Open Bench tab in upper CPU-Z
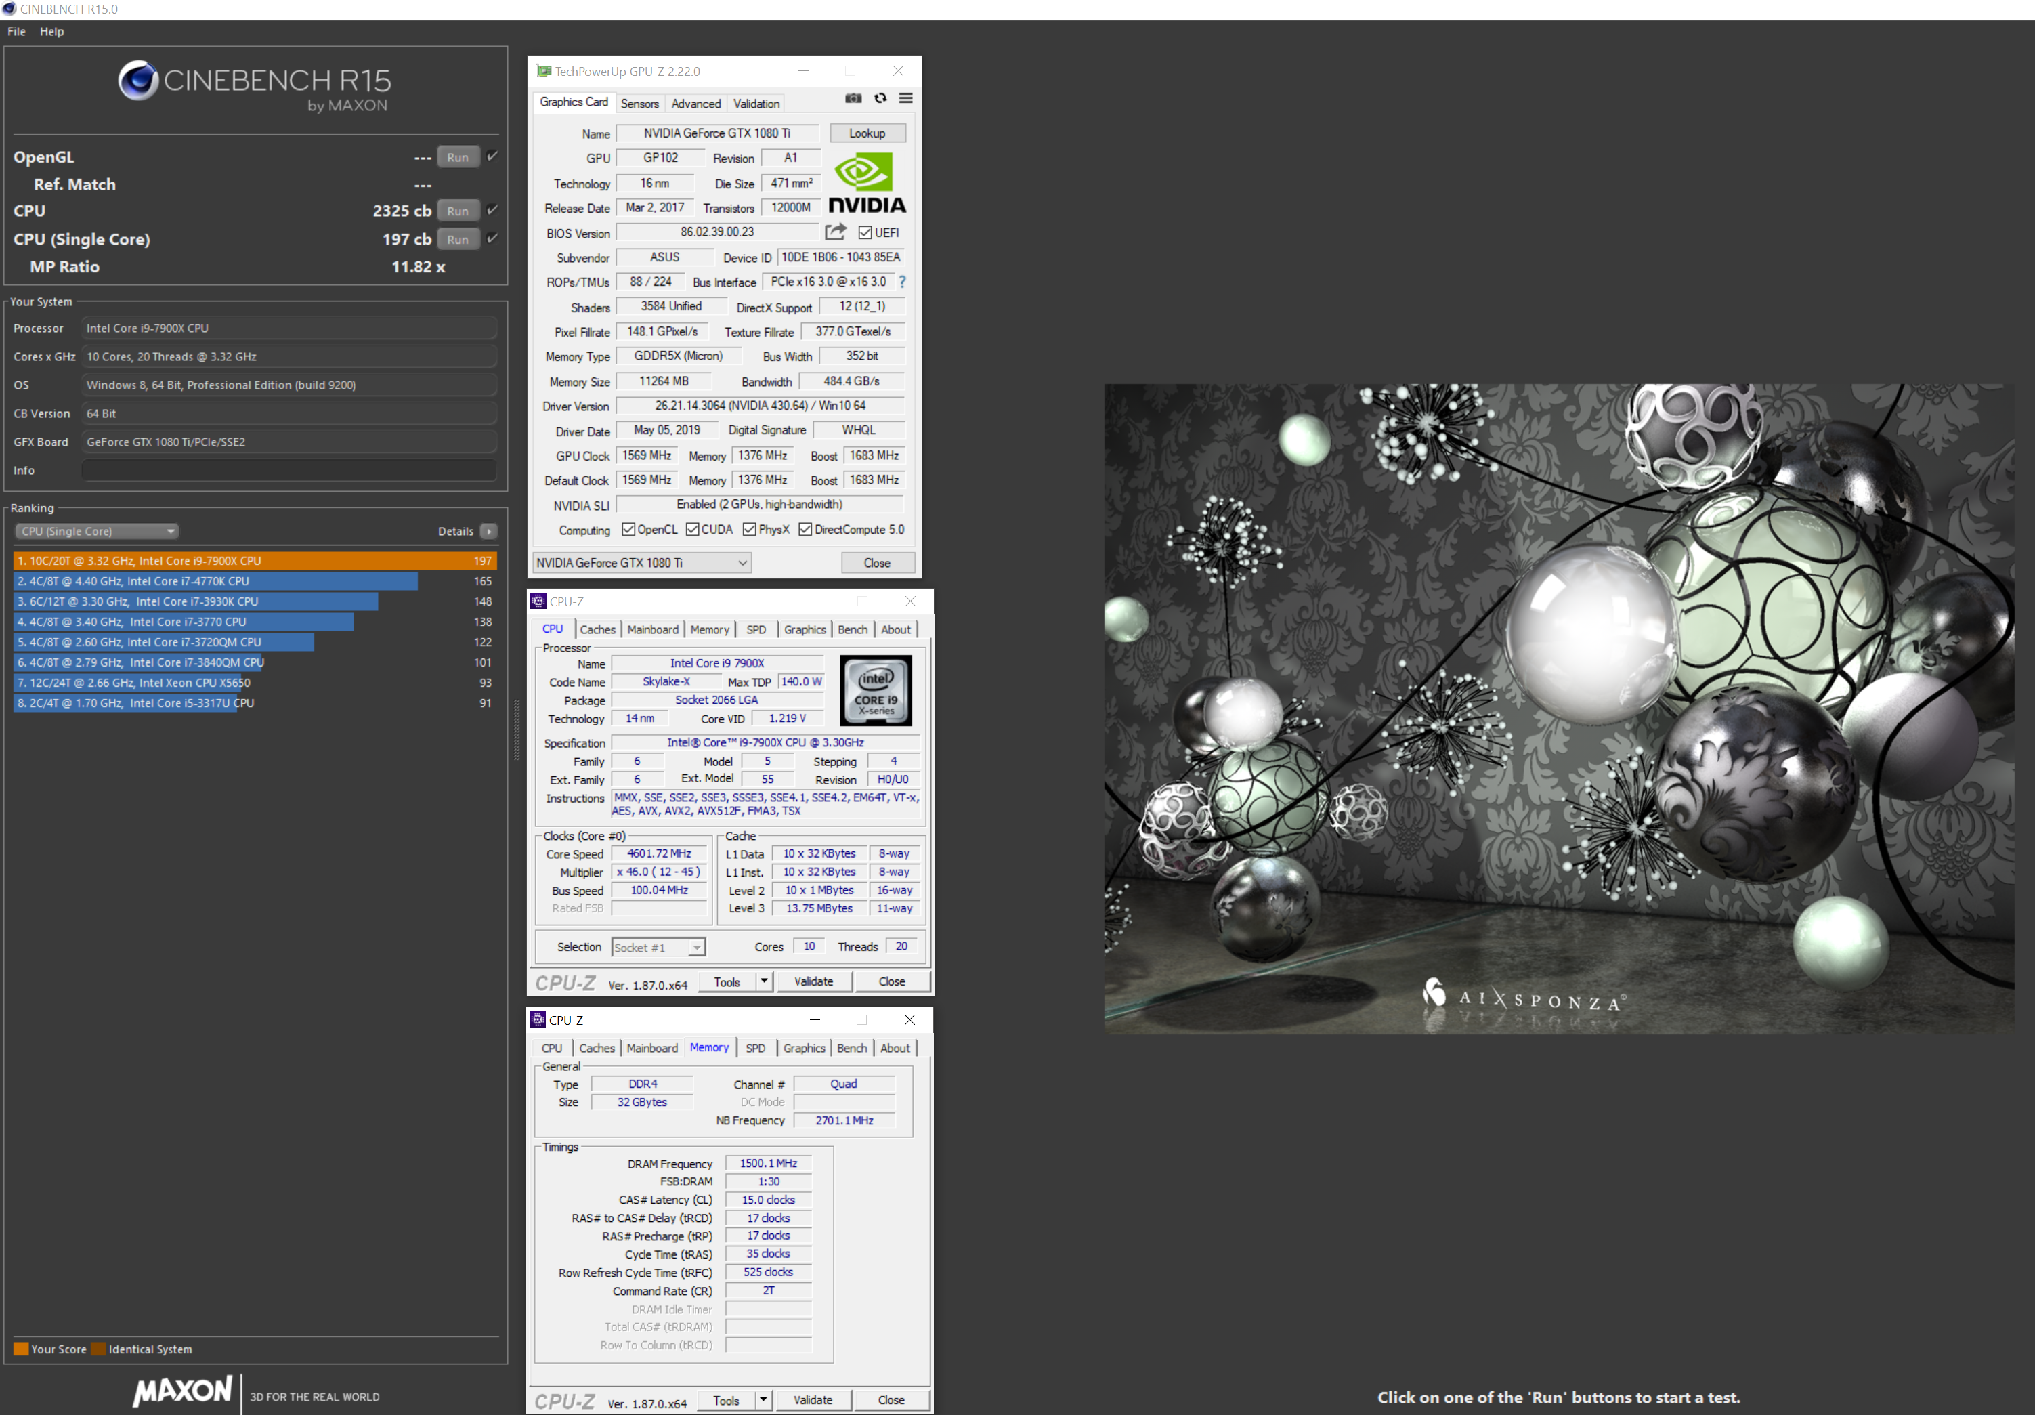 pyautogui.click(x=853, y=629)
